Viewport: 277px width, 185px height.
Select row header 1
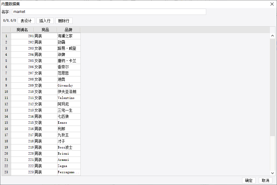pos(6,36)
